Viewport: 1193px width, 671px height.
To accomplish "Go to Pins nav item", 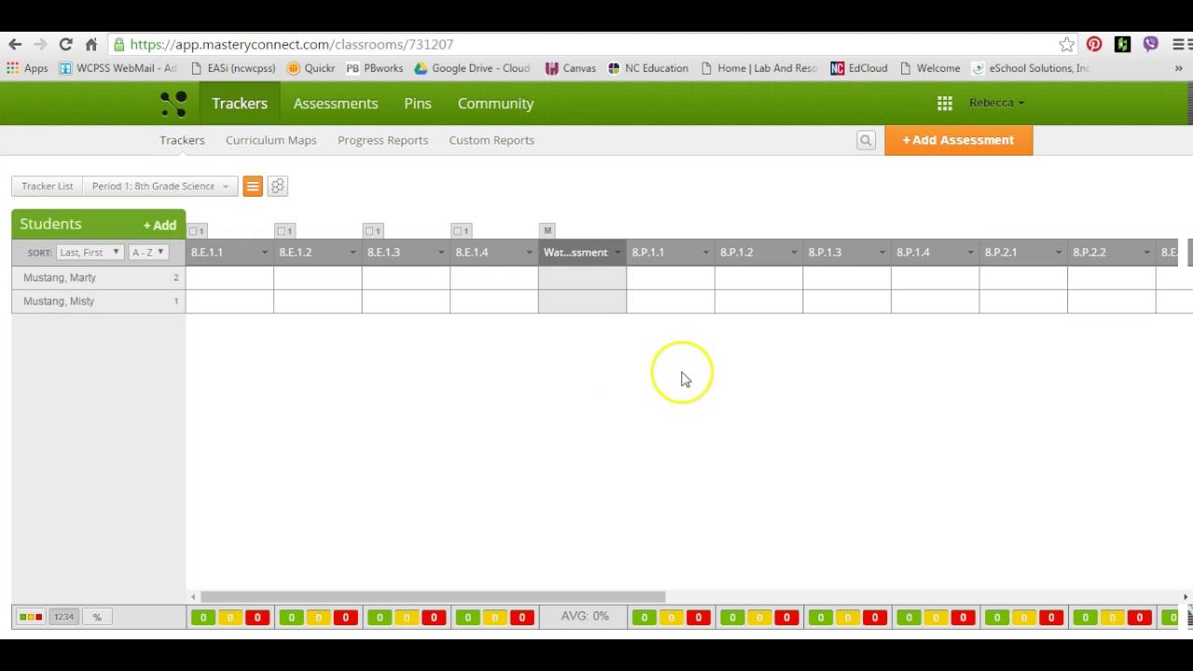I will (418, 103).
